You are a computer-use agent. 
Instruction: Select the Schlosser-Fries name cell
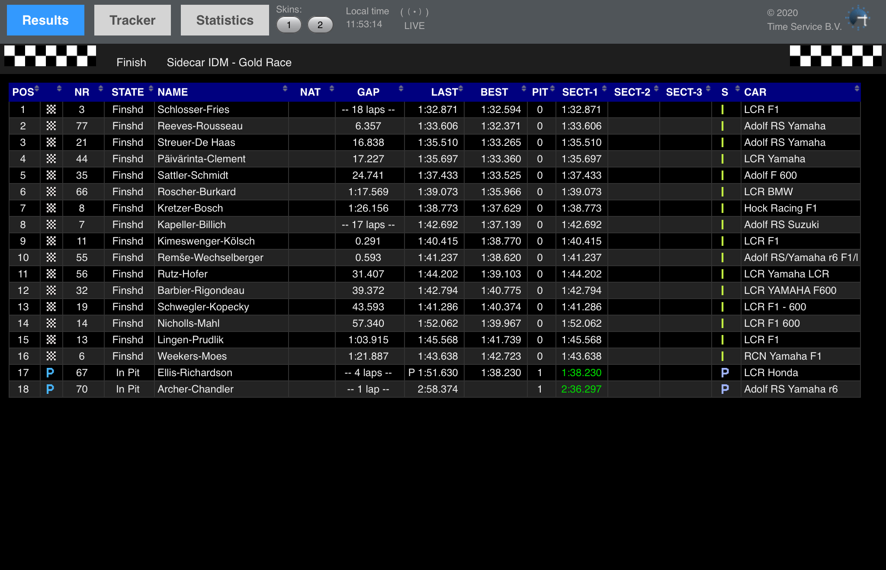click(x=221, y=109)
